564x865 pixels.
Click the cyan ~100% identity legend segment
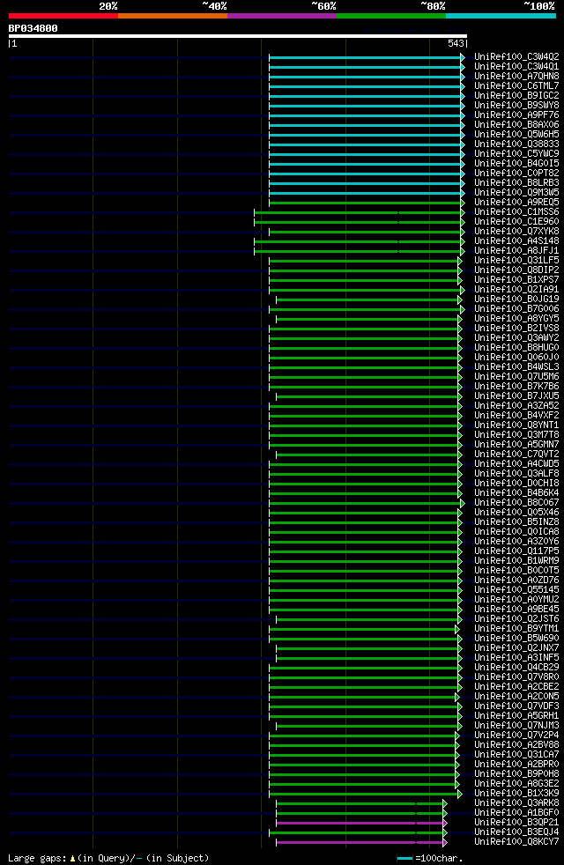click(x=501, y=16)
